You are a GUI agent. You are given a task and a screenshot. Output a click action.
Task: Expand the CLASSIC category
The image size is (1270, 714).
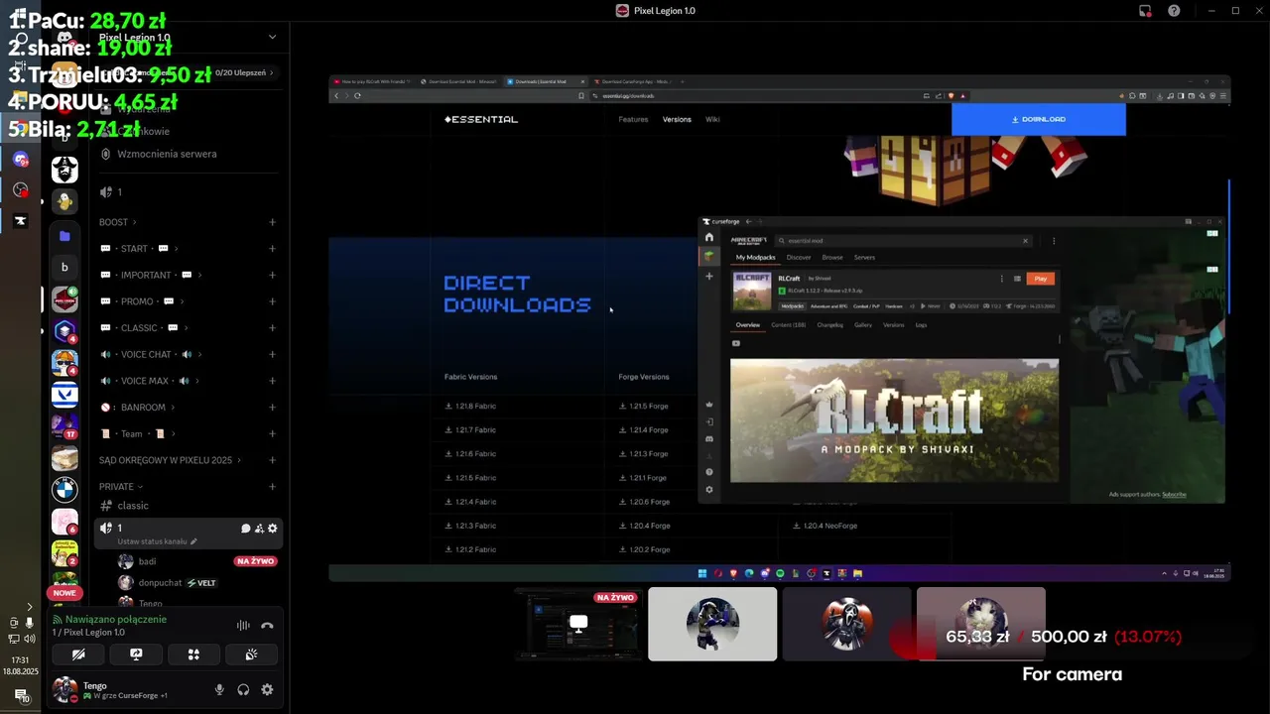143,328
